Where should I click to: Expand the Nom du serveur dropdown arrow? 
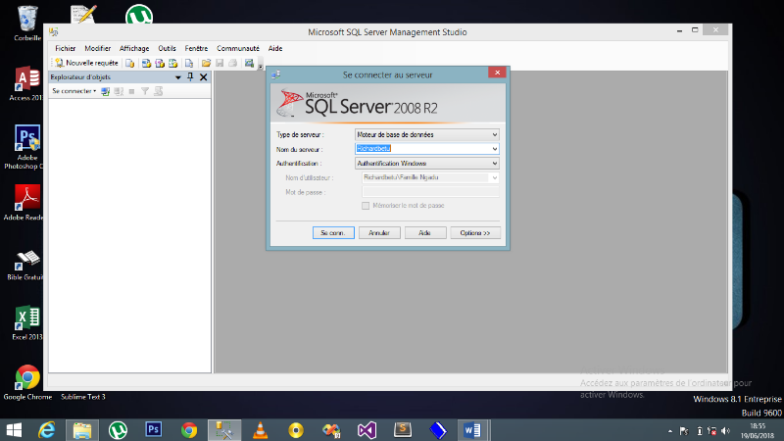click(494, 149)
